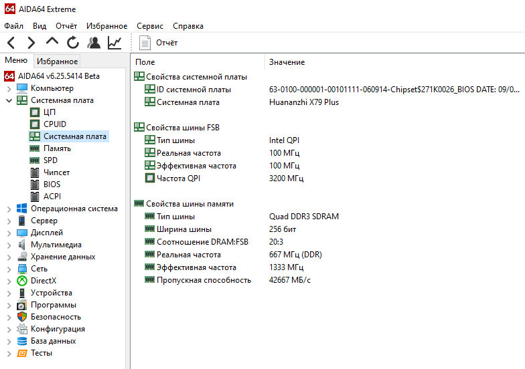The image size is (525, 369).
Task: Click the Программы icon
Action: click(x=22, y=305)
